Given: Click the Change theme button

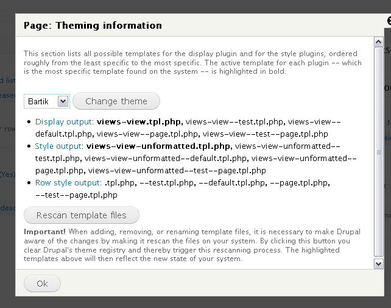Looking at the screenshot, I should point(116,101).
